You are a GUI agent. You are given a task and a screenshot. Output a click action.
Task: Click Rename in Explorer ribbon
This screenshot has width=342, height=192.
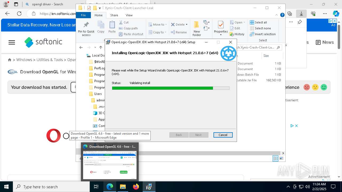coord(179,32)
